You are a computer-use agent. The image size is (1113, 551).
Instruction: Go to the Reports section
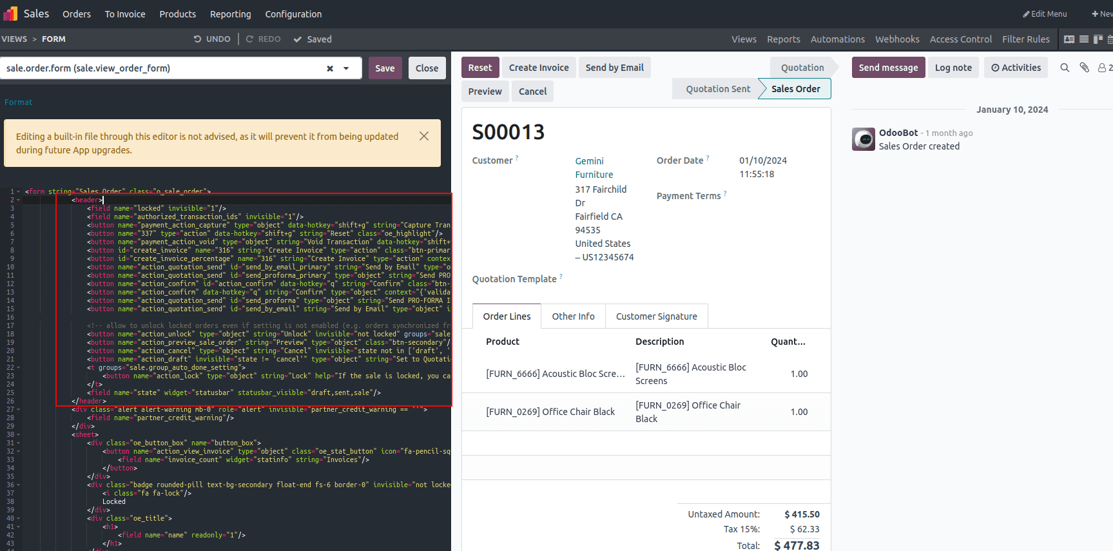click(784, 39)
